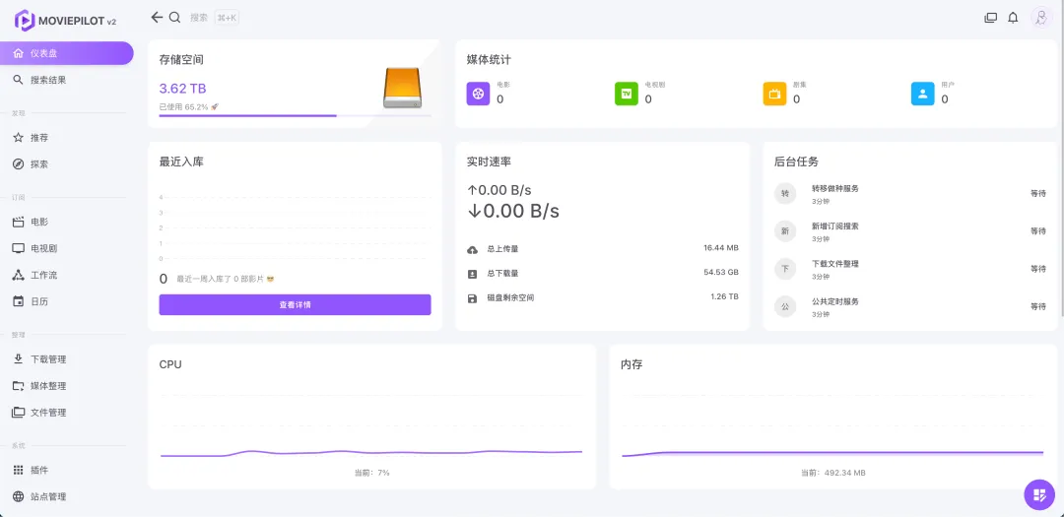Click 公共定时服务 task row text

coord(835,301)
